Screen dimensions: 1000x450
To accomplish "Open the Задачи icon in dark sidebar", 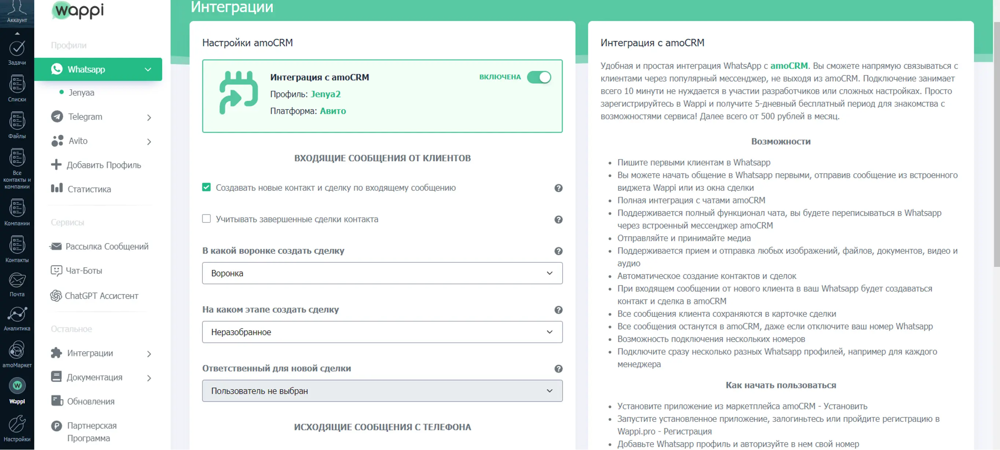I will pyautogui.click(x=17, y=53).
